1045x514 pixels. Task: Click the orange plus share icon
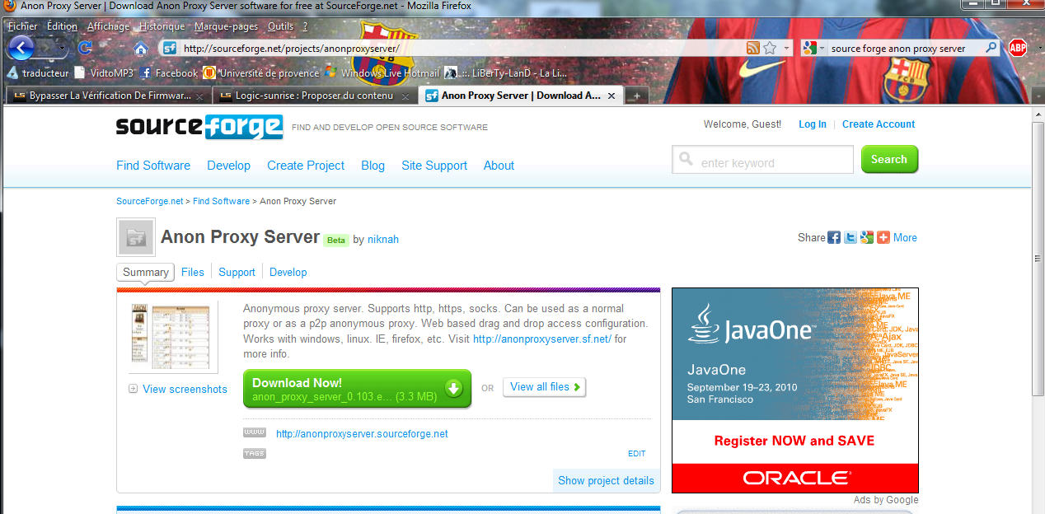(883, 237)
